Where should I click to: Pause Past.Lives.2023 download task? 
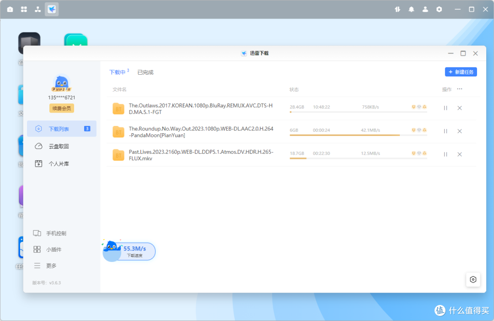(445, 154)
